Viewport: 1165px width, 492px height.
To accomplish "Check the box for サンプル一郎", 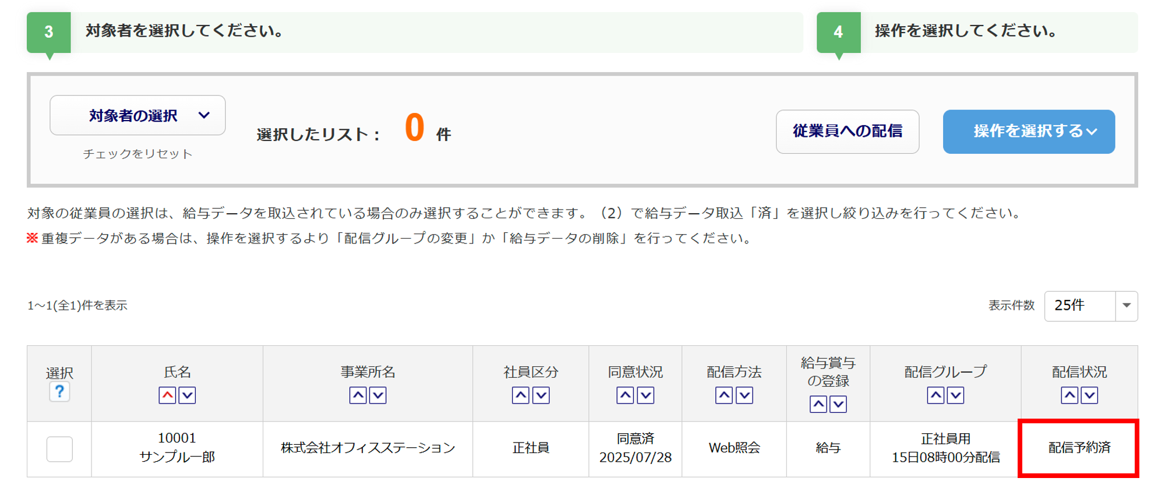I will pyautogui.click(x=59, y=449).
